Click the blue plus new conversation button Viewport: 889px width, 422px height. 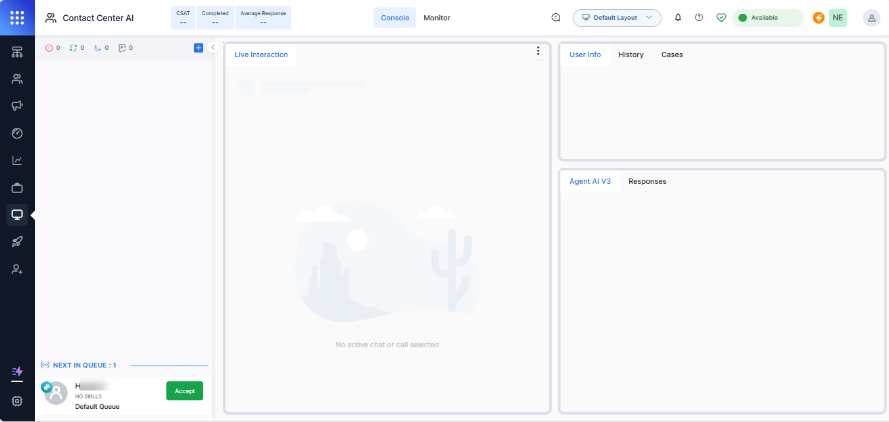click(199, 48)
